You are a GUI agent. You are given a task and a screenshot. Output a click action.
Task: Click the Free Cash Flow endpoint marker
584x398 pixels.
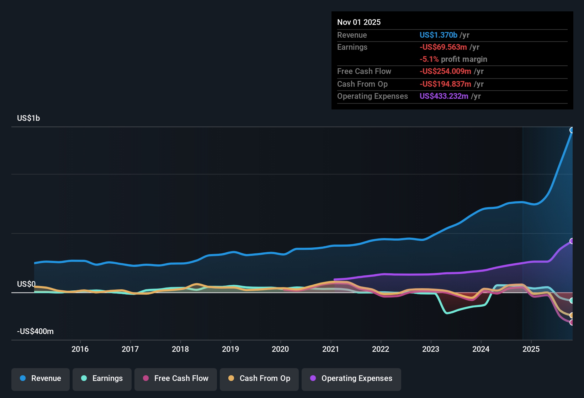572,322
